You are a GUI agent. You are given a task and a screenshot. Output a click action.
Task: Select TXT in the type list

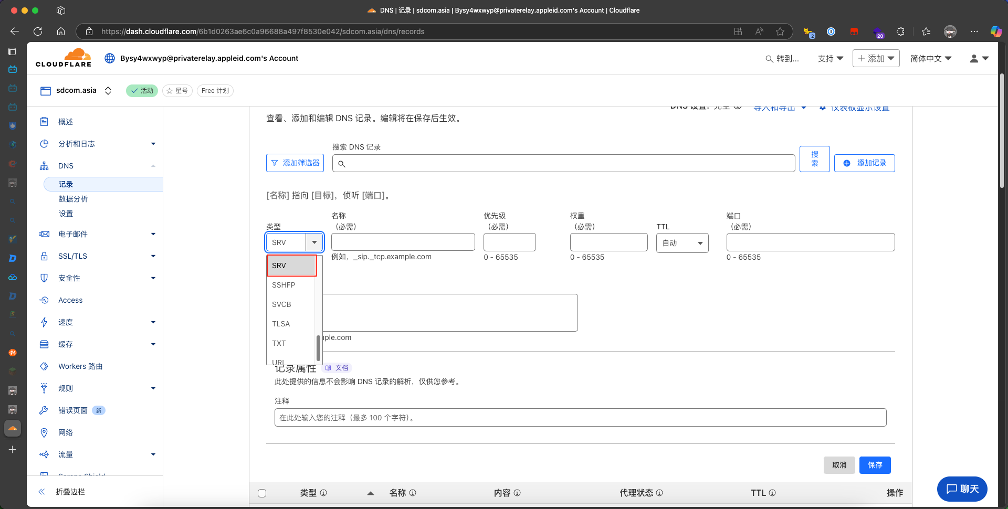click(x=290, y=343)
